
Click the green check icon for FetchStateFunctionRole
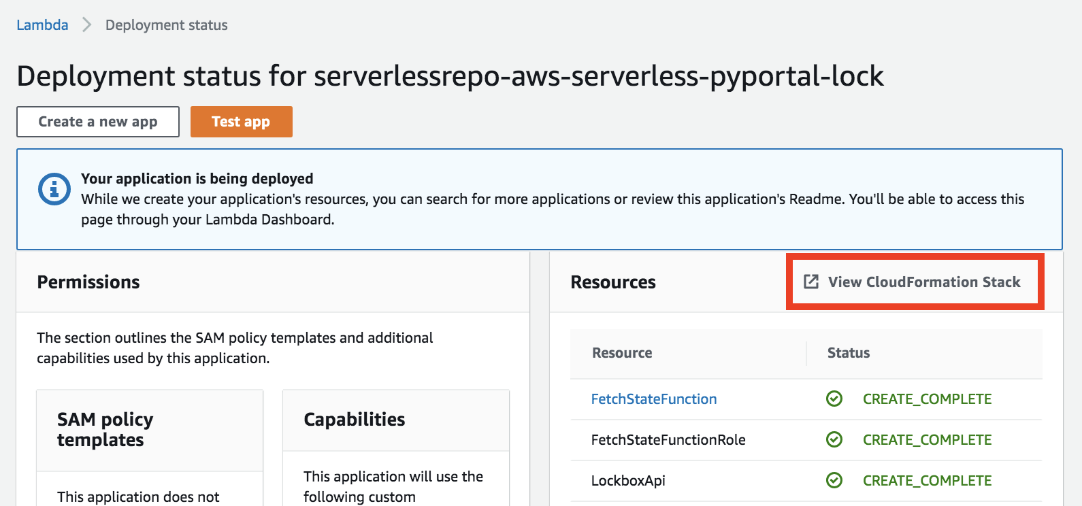834,440
